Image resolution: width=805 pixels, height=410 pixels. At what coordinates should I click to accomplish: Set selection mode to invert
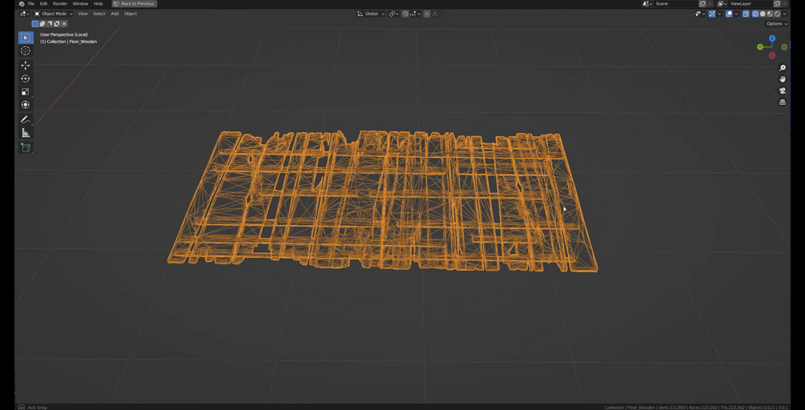coord(57,23)
